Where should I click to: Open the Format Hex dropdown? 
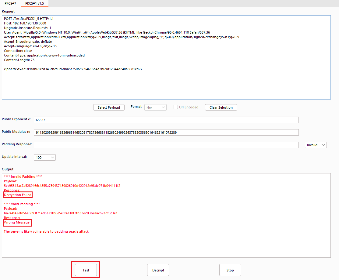pyautogui.click(x=155, y=107)
